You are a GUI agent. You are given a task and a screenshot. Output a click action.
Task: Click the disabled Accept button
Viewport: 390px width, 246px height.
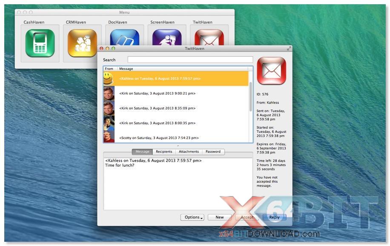247,217
